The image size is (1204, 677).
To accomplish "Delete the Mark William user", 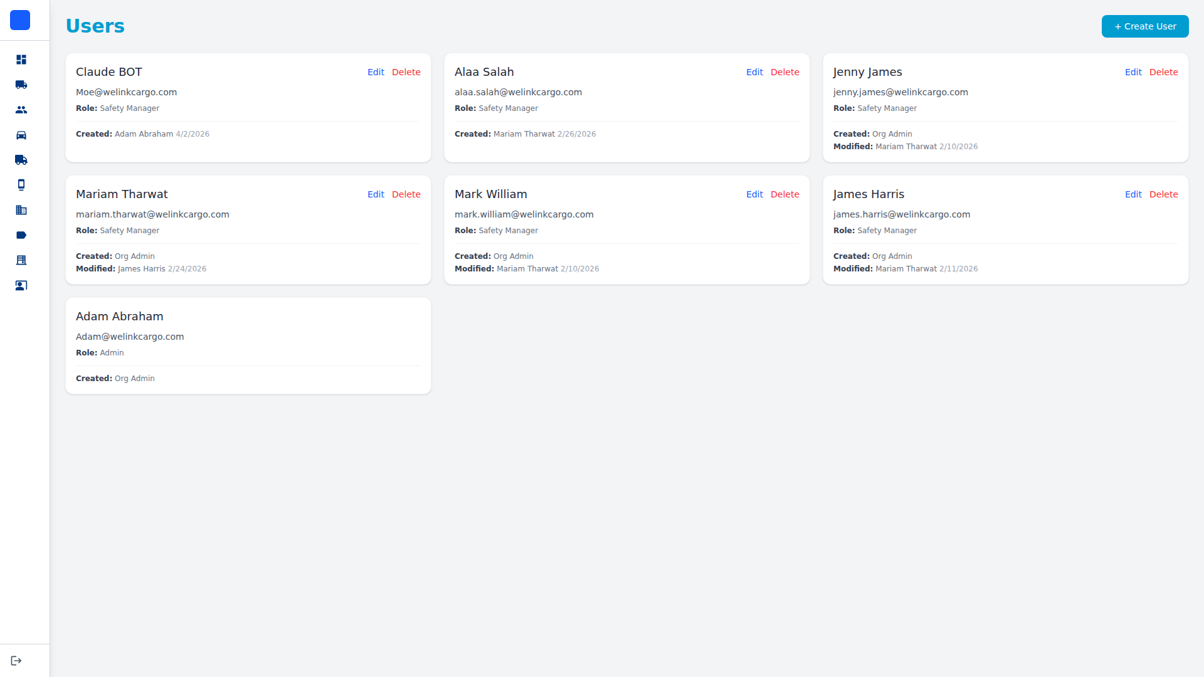I will click(x=785, y=194).
